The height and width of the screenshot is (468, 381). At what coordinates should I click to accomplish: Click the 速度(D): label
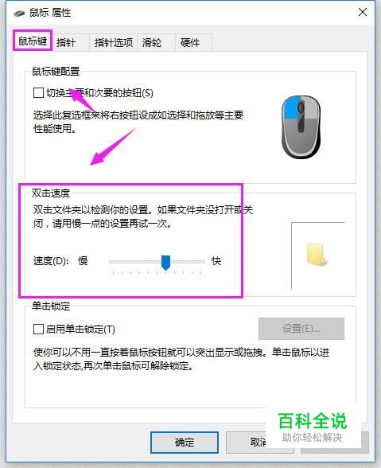pyautogui.click(x=51, y=261)
